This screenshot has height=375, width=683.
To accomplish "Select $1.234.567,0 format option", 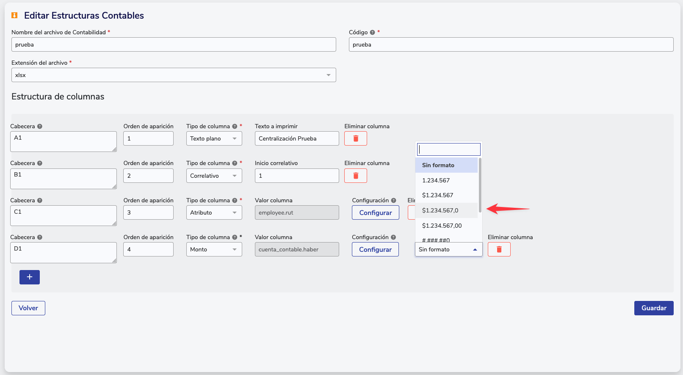I will pyautogui.click(x=440, y=210).
